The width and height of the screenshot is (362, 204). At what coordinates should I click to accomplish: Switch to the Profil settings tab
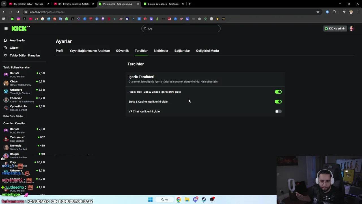60,51
